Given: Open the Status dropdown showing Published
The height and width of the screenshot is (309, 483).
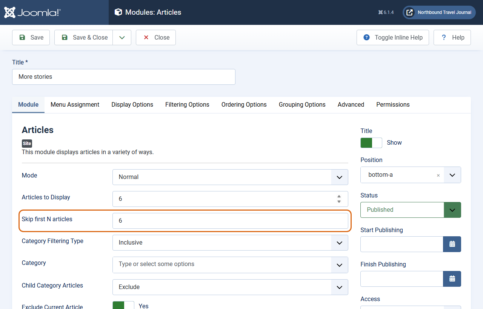Looking at the screenshot, I should pos(411,210).
